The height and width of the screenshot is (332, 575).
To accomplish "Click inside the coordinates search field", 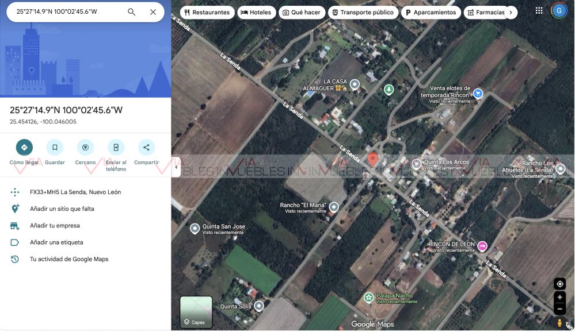I will (66, 12).
